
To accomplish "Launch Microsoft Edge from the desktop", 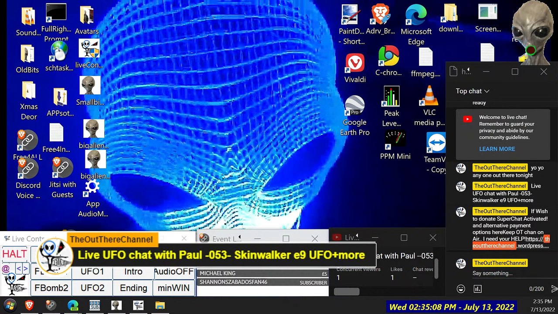I will coord(416,25).
